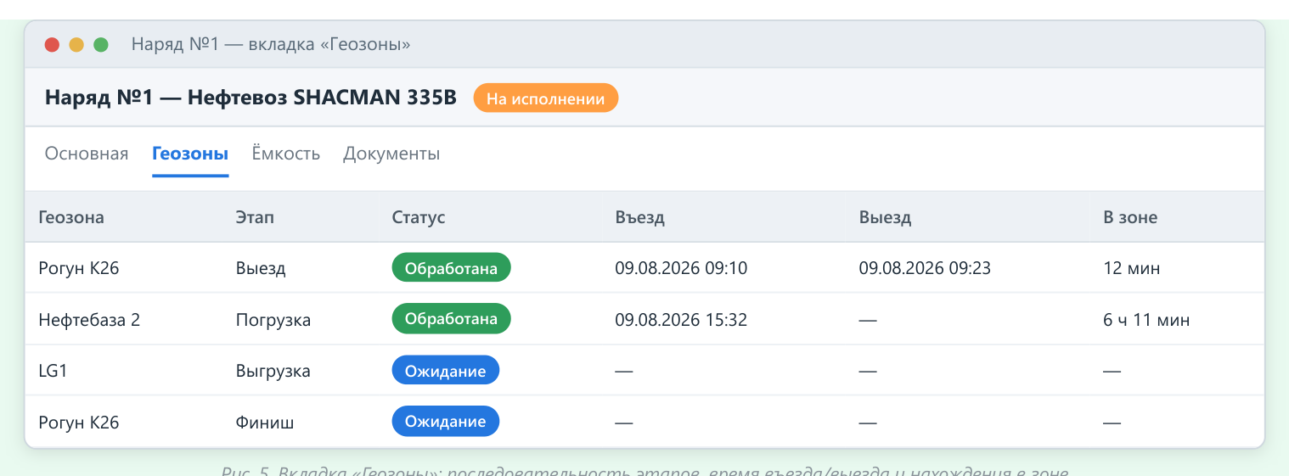
Task: Select the LG1 geozone cell
Action: 53,371
